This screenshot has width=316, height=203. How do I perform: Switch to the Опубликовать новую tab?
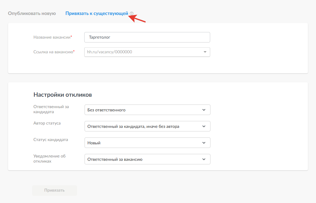click(32, 13)
